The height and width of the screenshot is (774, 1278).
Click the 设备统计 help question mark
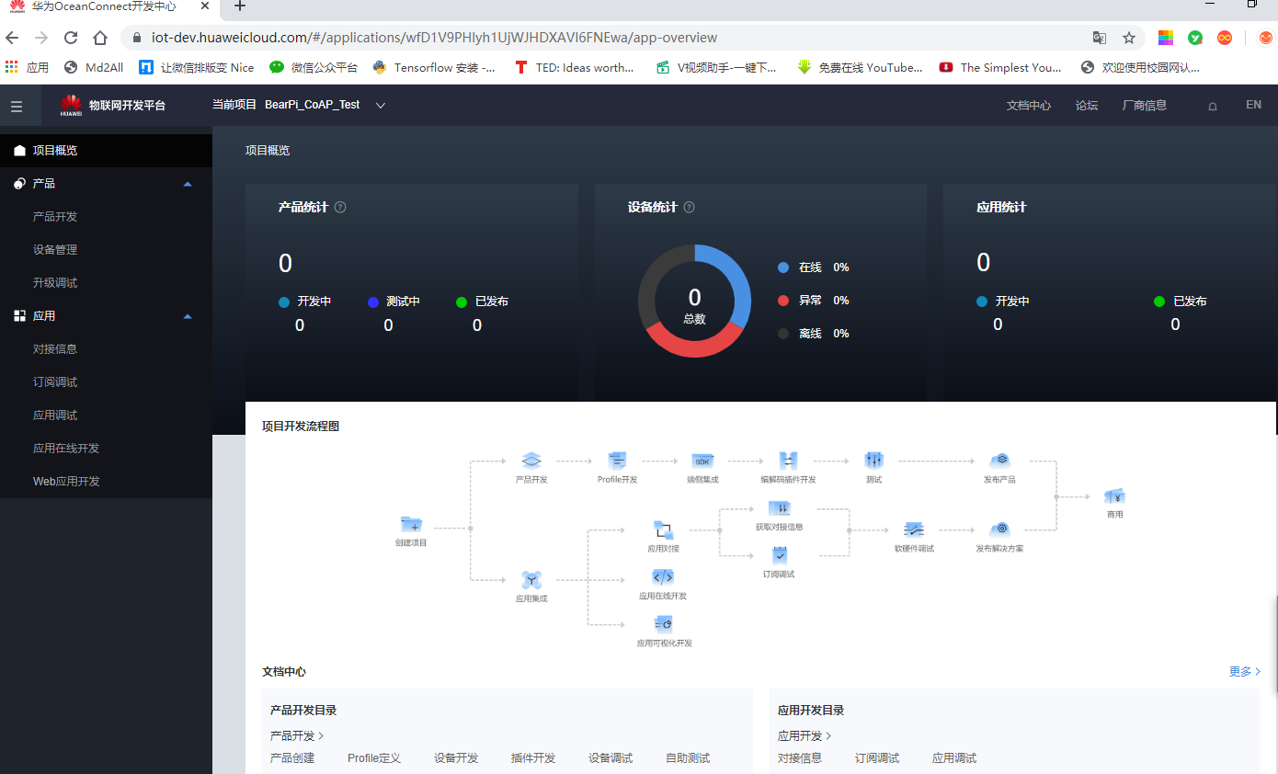(689, 207)
